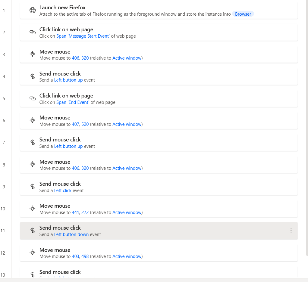Click the mouse-move icon in step 6

[x=33, y=120]
